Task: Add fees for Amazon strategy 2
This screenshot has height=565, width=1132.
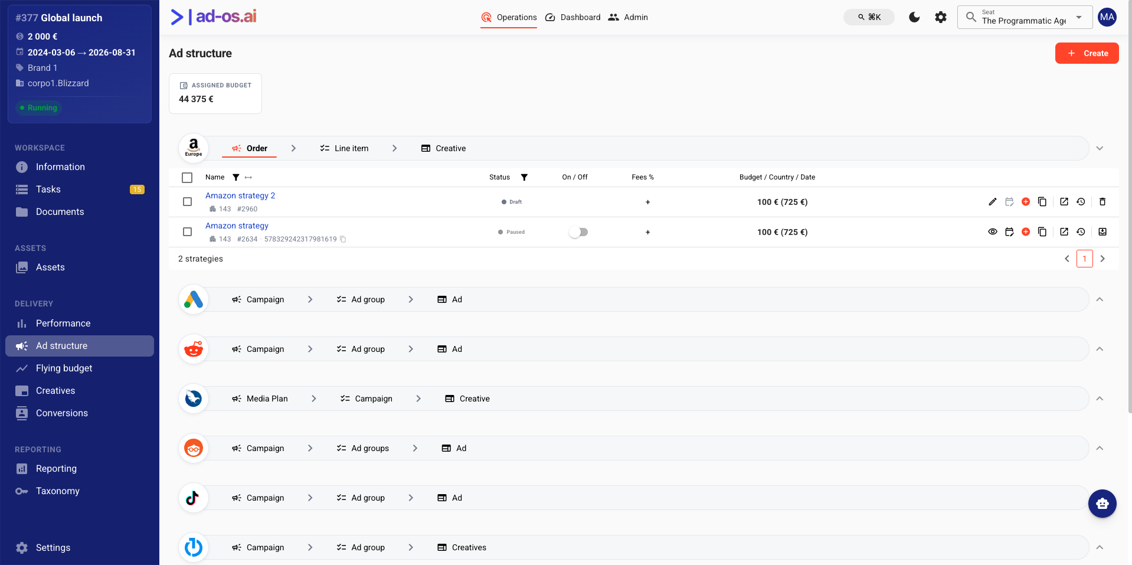Action: click(x=647, y=202)
